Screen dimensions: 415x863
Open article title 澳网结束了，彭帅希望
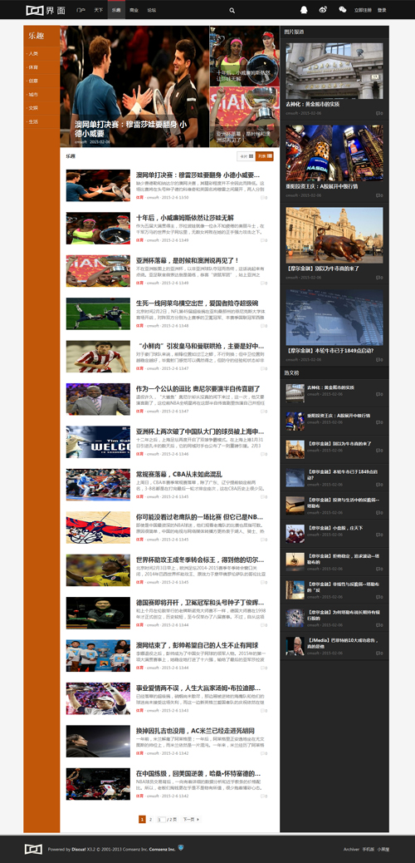click(x=195, y=645)
